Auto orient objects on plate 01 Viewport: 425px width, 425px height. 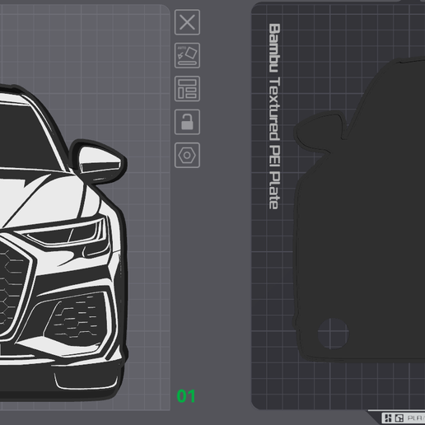(x=187, y=55)
